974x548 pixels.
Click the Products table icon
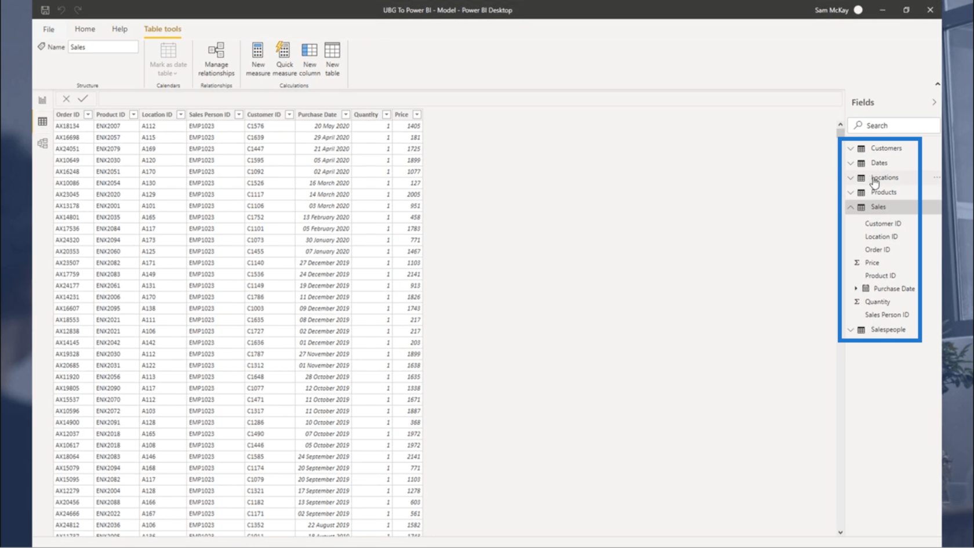[x=862, y=192]
